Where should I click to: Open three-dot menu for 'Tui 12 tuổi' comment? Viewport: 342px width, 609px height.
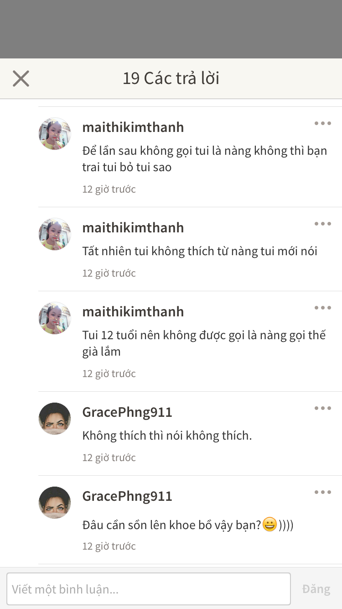click(322, 308)
